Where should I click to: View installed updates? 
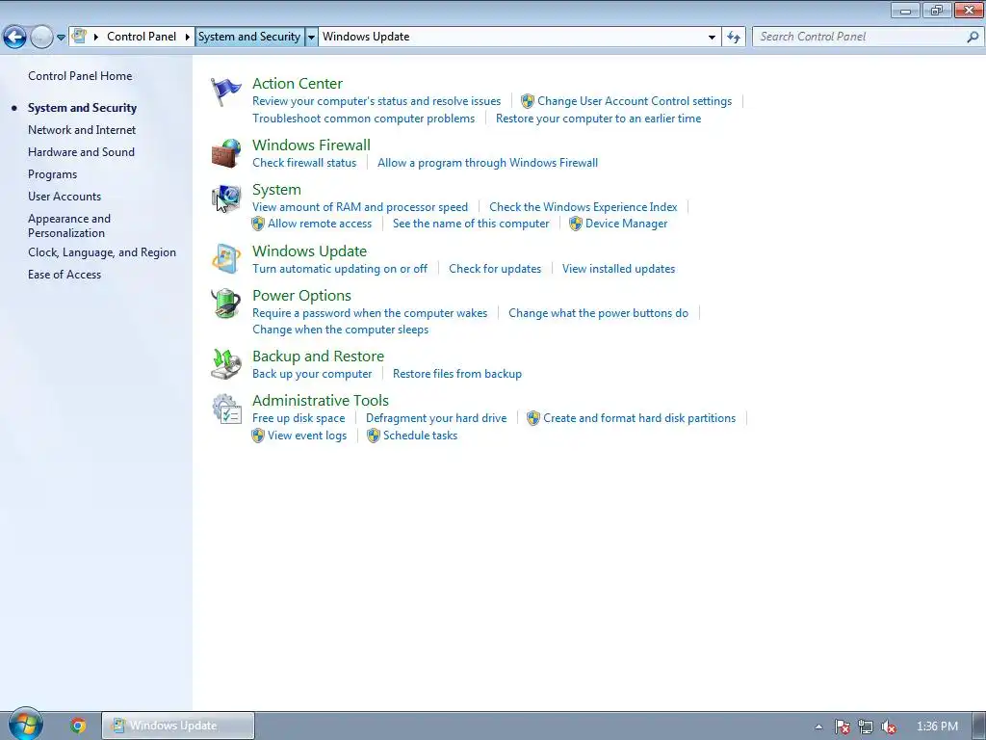pyautogui.click(x=619, y=269)
